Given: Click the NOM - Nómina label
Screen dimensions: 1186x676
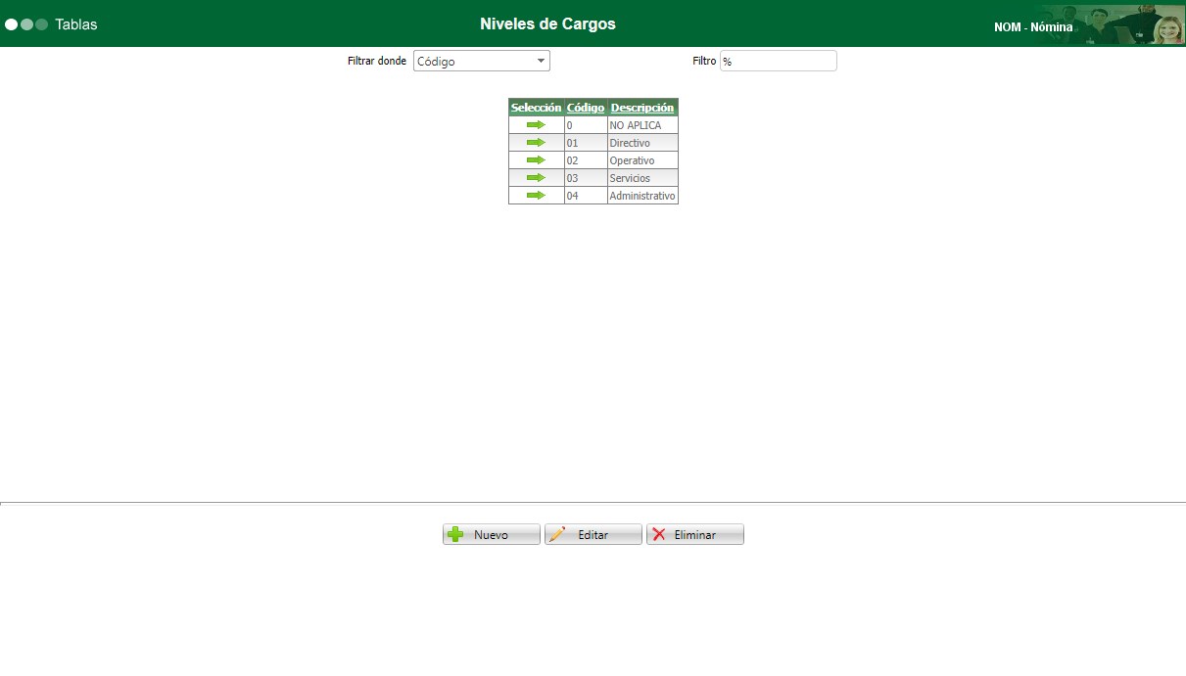Looking at the screenshot, I should coord(1033,27).
